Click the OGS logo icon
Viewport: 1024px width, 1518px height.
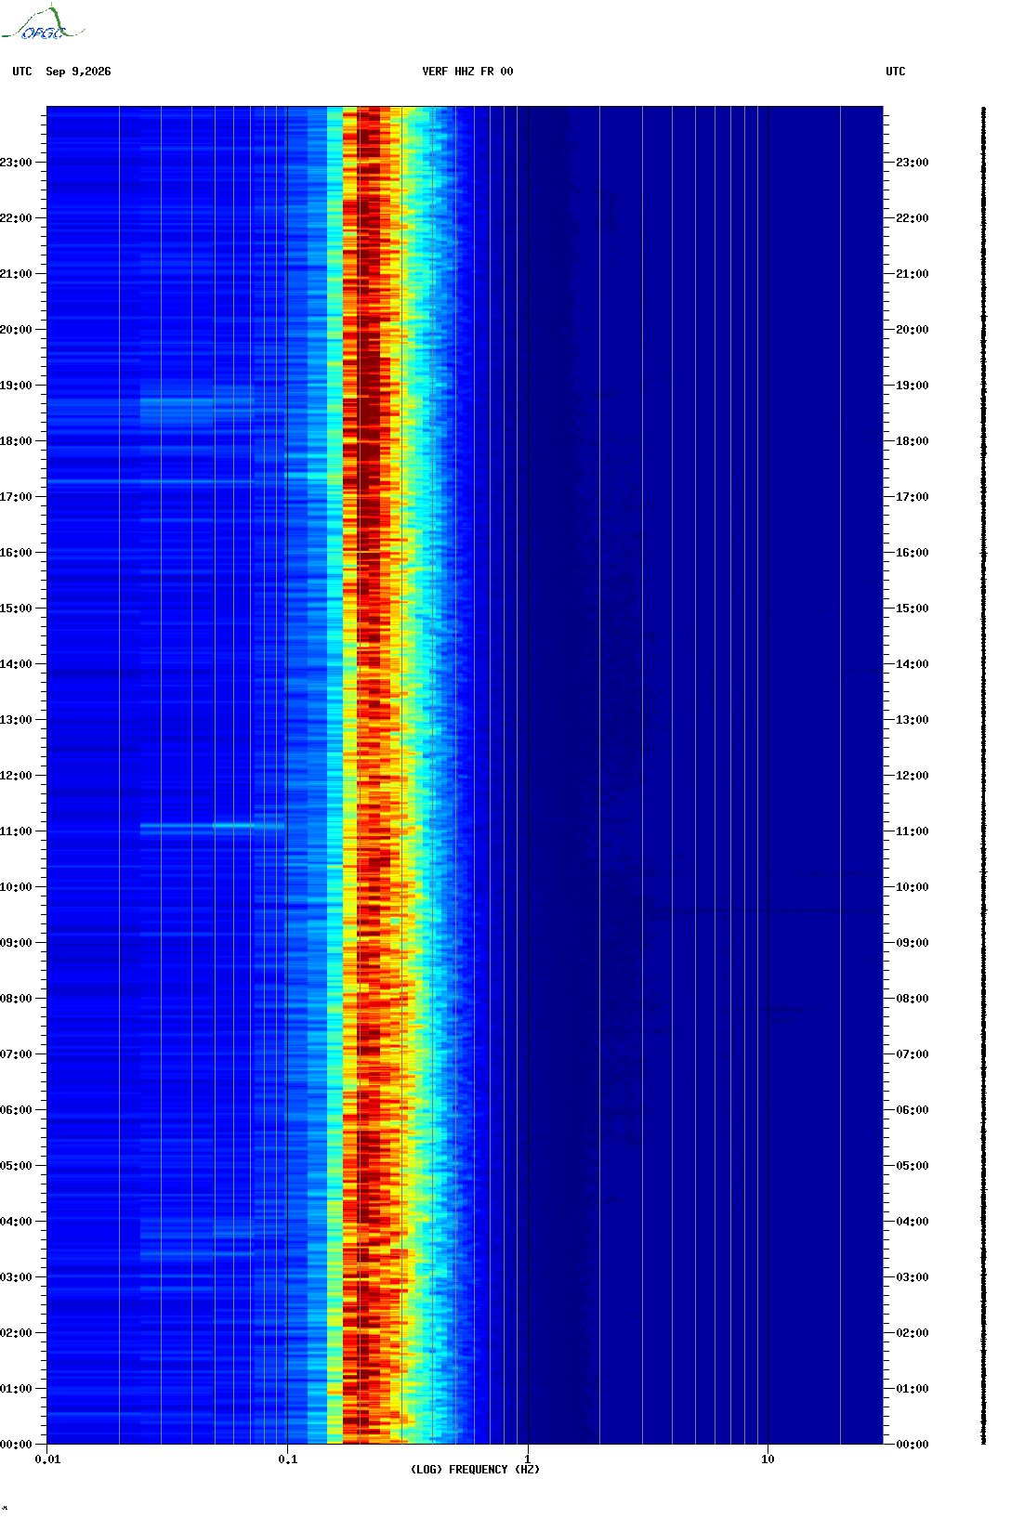tap(43, 23)
